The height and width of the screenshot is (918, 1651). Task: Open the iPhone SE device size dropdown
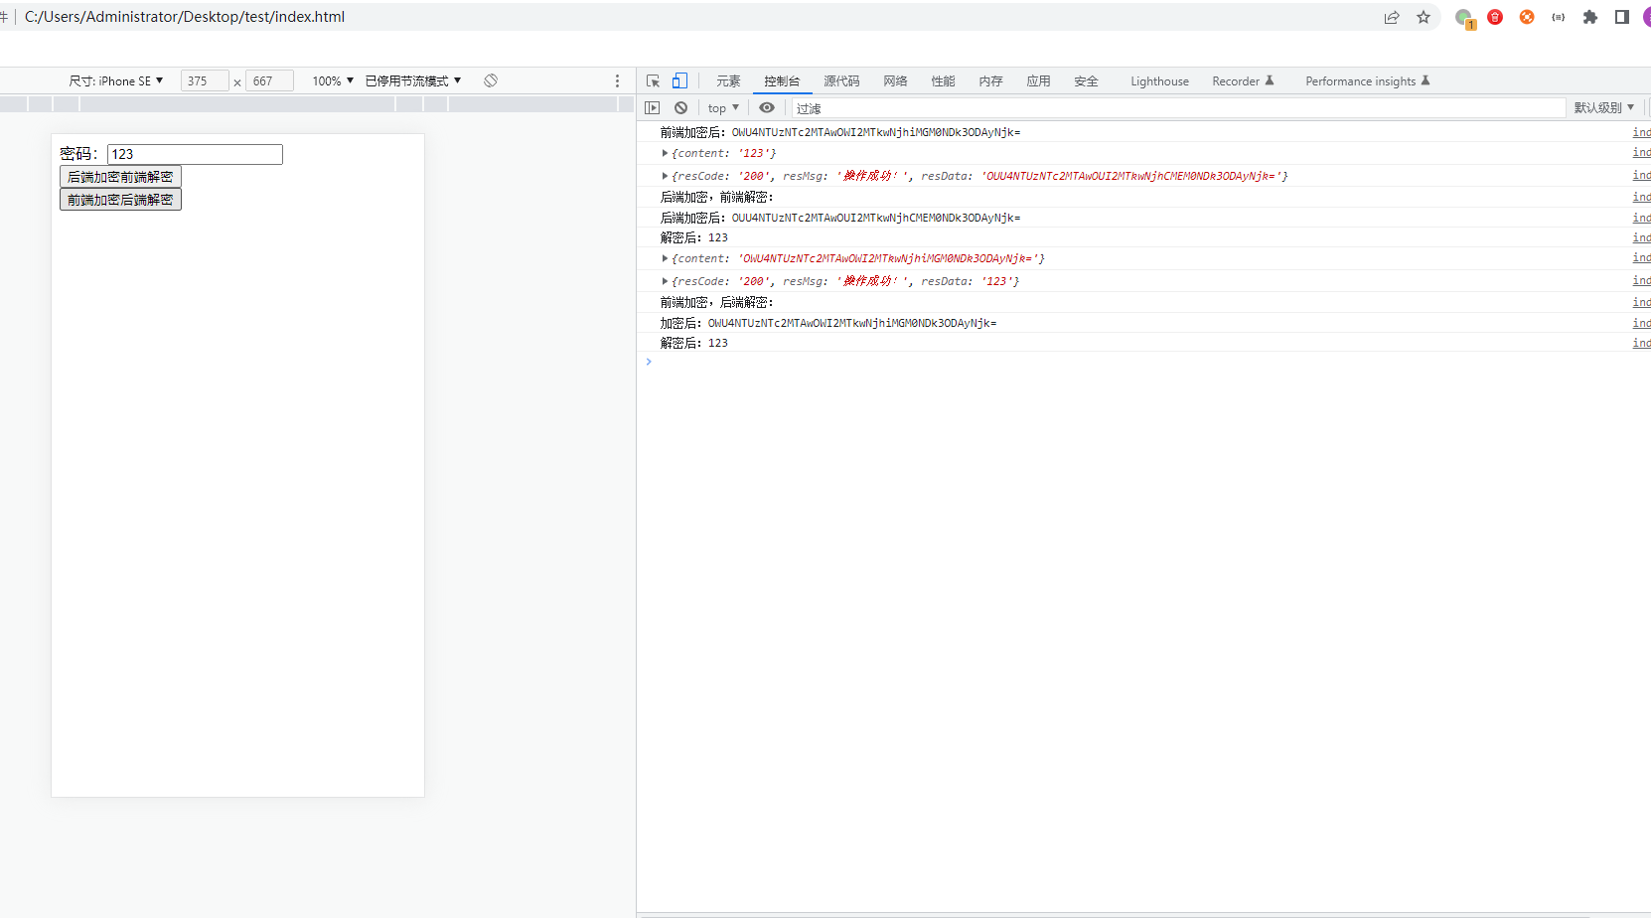coord(116,81)
